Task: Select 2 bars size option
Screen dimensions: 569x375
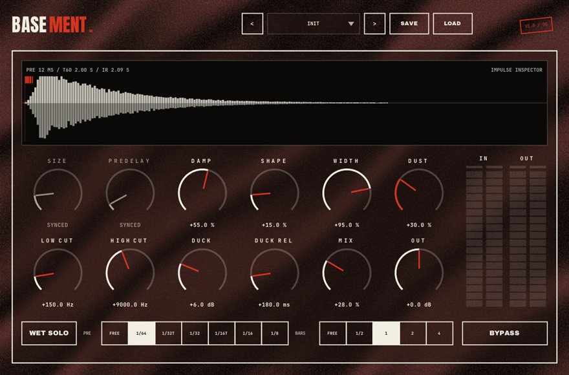Action: pos(413,333)
